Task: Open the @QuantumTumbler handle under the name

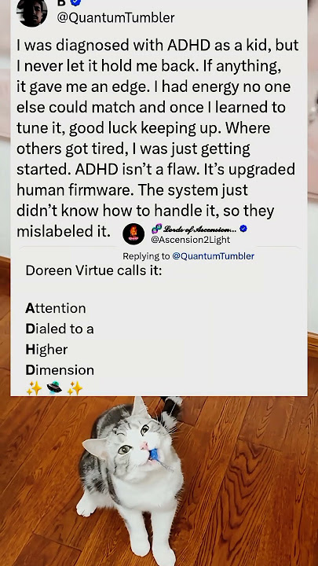Action: click(115, 17)
